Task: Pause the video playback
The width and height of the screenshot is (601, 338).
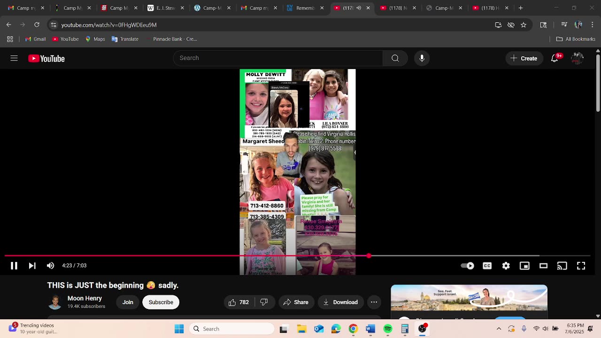Action: click(x=14, y=266)
